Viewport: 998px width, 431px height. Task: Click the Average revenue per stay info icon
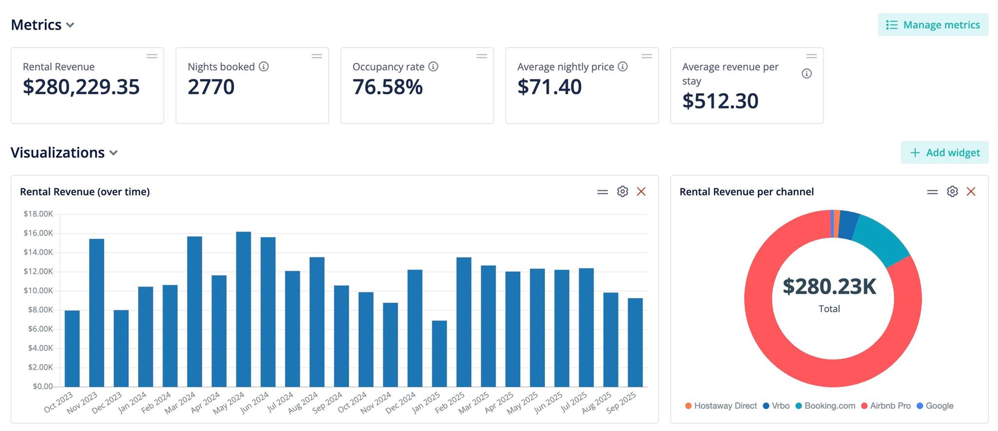click(807, 74)
